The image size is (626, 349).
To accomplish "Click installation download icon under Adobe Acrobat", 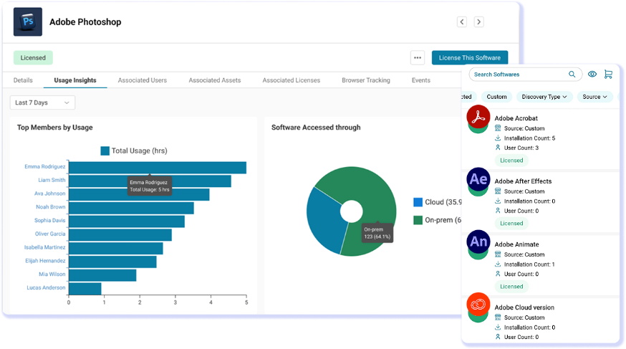I will click(x=498, y=138).
